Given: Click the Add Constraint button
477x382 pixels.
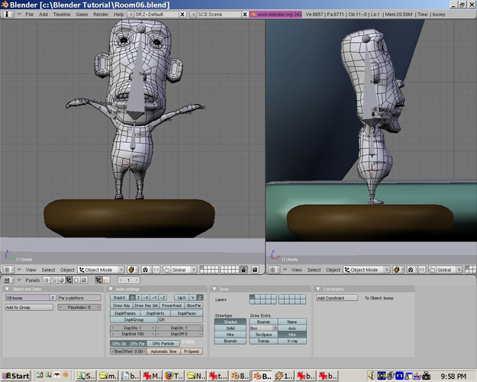Looking at the screenshot, I should pyautogui.click(x=336, y=298).
